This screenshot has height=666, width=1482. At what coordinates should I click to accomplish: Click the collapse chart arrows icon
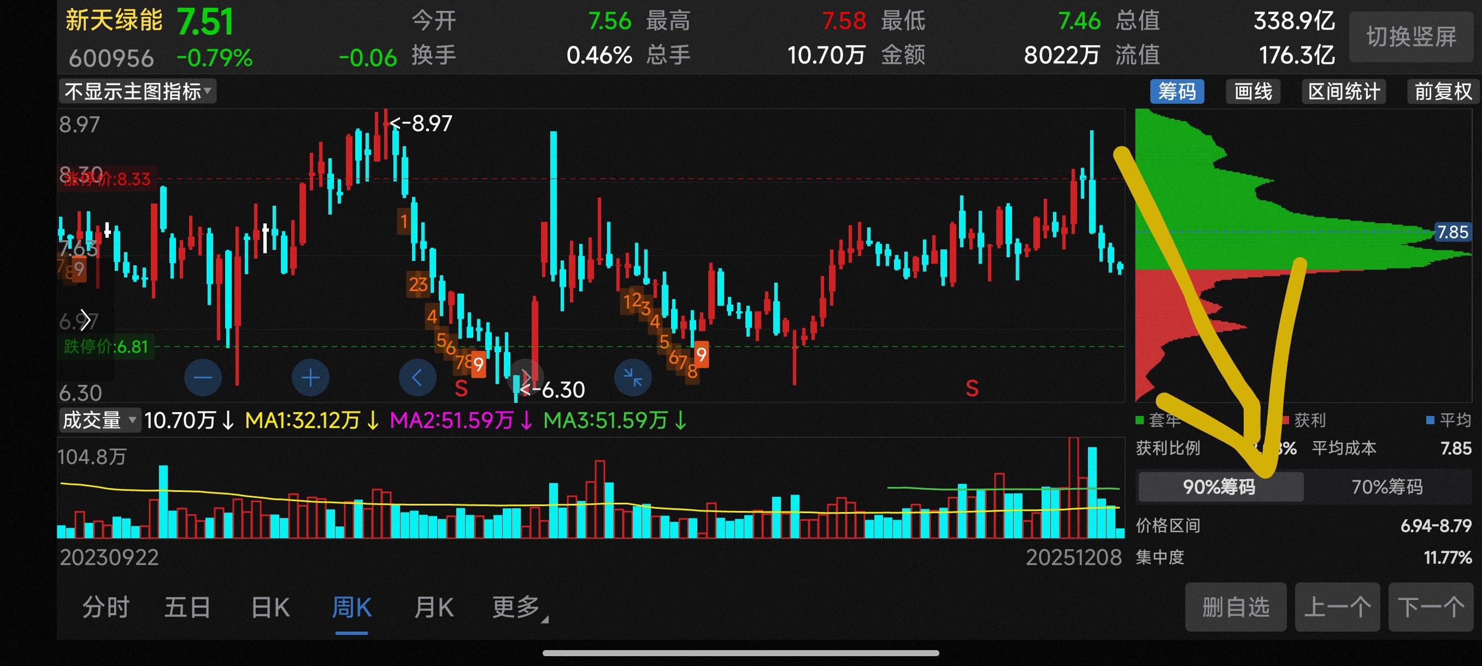point(632,378)
